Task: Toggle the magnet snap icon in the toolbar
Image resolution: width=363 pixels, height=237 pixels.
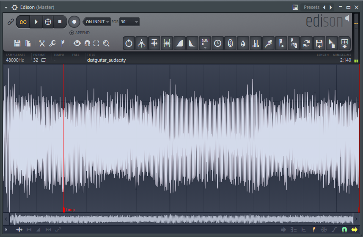Action: [87, 43]
